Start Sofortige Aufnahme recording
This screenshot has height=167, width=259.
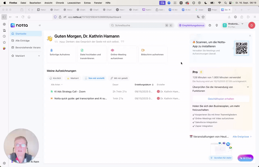pyautogui.click(x=61, y=54)
